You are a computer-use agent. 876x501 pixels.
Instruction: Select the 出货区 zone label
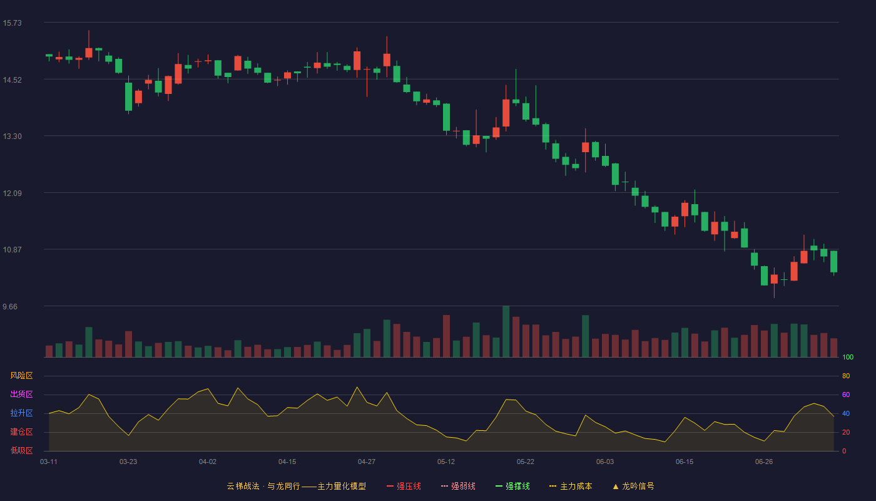(21, 395)
